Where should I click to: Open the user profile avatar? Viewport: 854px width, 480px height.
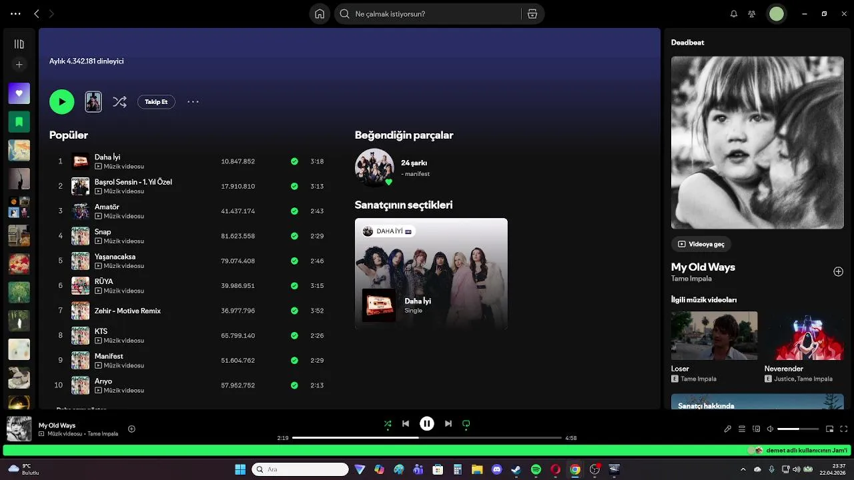click(777, 14)
